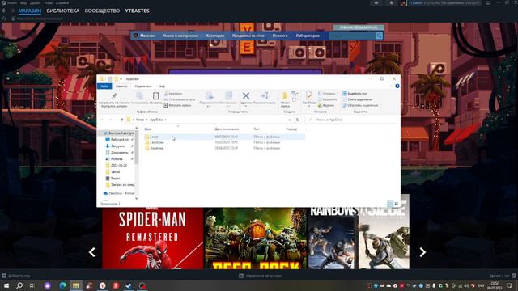Click the Move to icon in ribbon
The height and width of the screenshot is (291, 518).
click(x=209, y=95)
